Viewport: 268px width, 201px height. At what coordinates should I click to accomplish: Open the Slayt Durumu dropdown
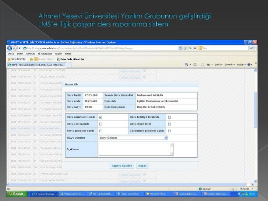[133, 138]
